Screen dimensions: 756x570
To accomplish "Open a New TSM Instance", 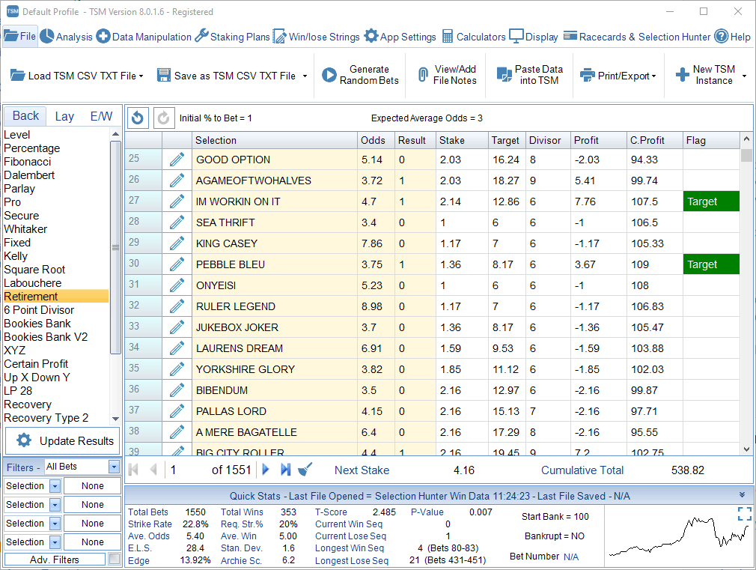I will tap(707, 75).
